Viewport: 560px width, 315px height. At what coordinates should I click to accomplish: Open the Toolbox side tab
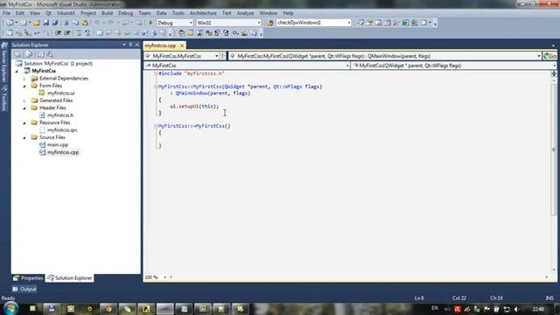pyautogui.click(x=4, y=98)
